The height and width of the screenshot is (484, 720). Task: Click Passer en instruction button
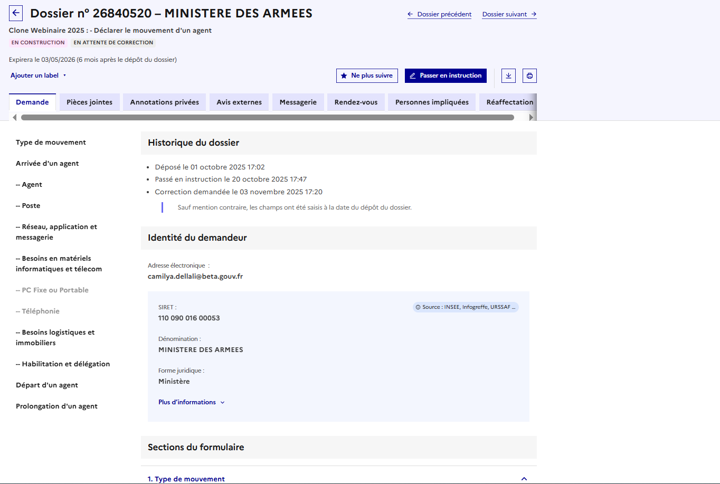(446, 75)
